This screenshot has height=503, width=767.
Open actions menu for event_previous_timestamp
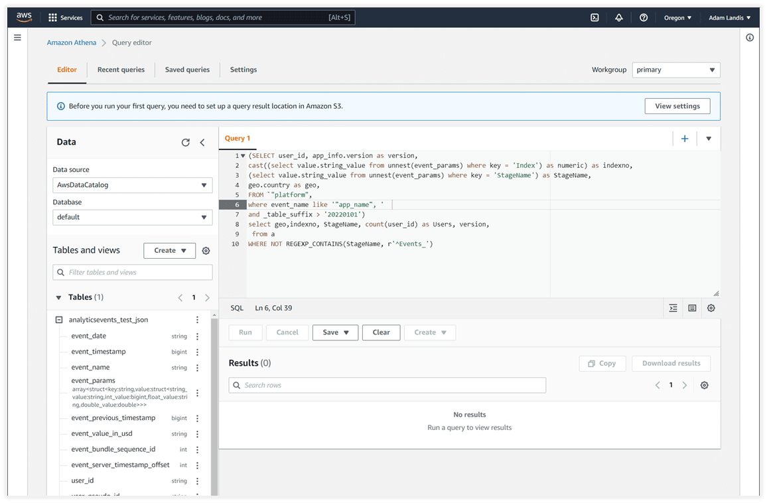click(x=197, y=418)
